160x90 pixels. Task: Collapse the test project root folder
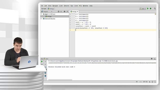point(41,14)
